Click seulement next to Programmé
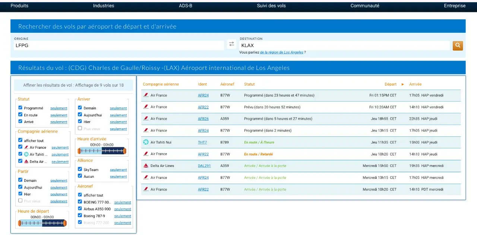477x235 pixels. (59, 108)
